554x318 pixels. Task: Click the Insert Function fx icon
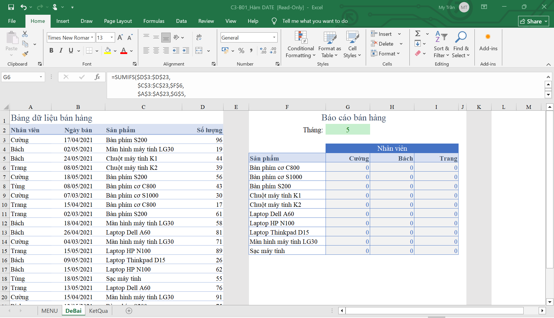click(97, 77)
